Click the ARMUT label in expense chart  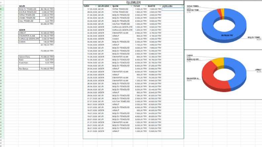point(258,70)
